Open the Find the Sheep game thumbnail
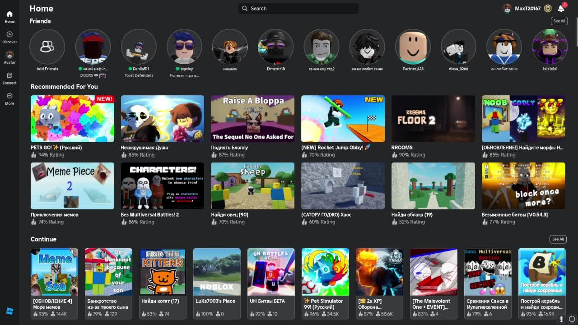The image size is (578, 325). (252, 186)
